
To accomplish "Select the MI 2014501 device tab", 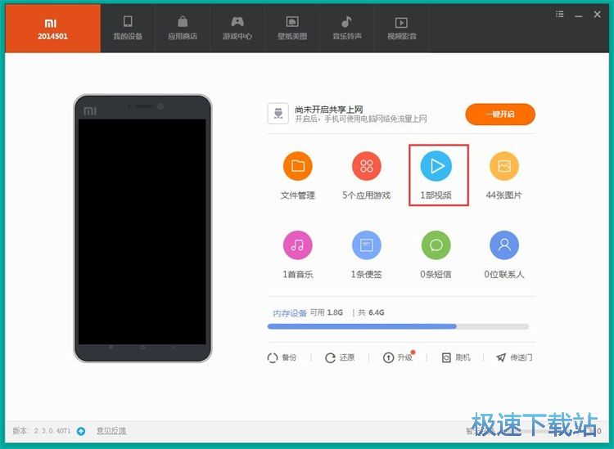I will point(52,29).
